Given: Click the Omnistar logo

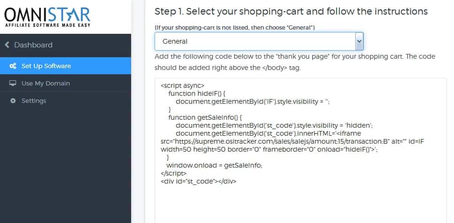Looking at the screenshot, I should [47, 17].
